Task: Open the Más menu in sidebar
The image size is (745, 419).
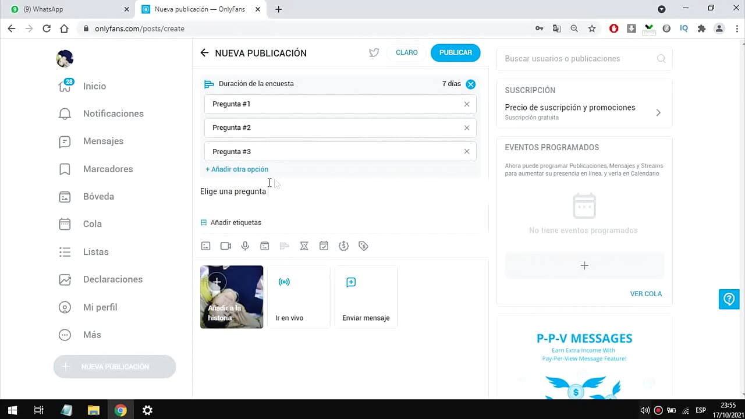Action: coord(91,335)
